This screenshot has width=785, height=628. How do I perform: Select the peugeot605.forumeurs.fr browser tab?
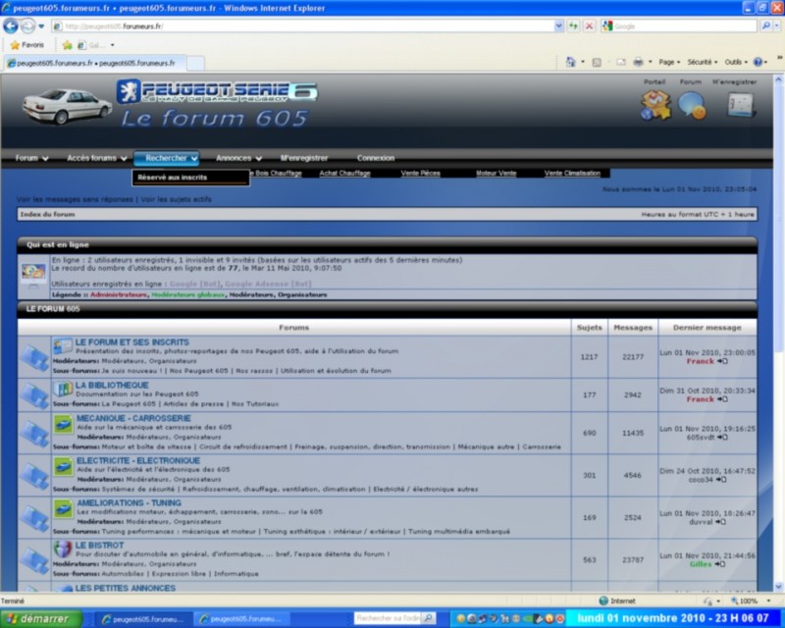[x=94, y=63]
